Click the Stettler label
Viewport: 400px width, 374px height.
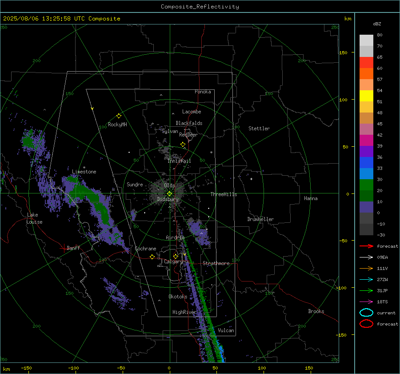[259, 129]
